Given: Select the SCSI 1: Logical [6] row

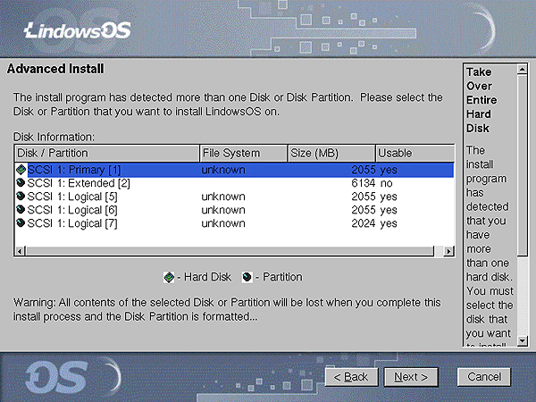Looking at the screenshot, I should point(234,210).
